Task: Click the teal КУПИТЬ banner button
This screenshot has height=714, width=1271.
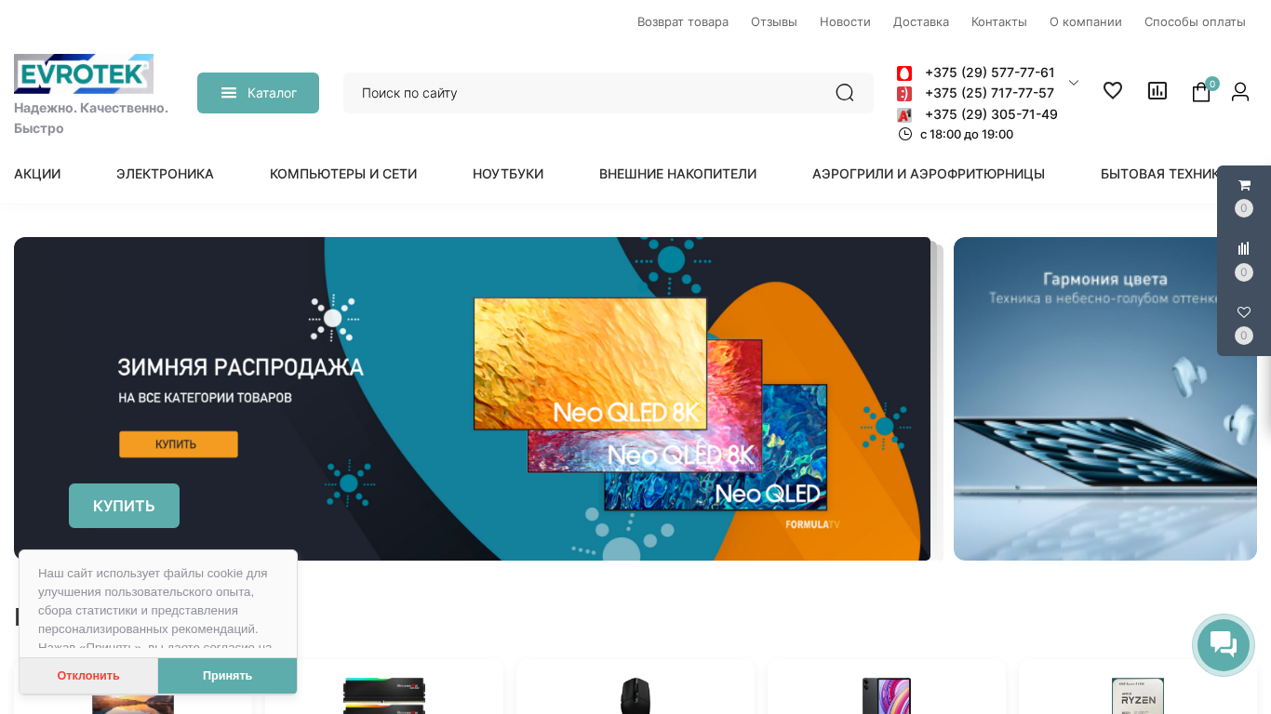Action: [124, 506]
